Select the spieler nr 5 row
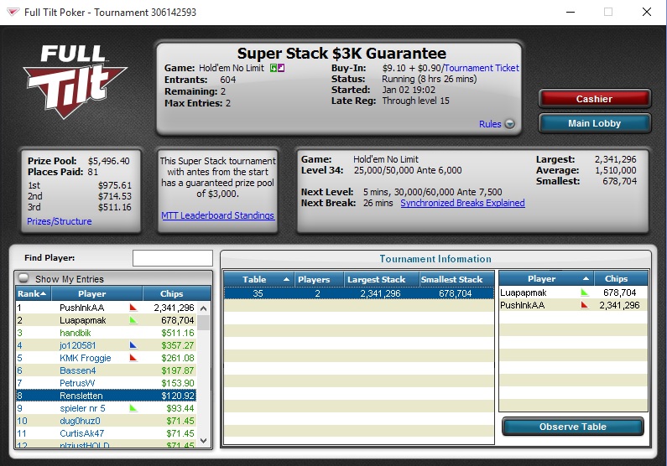667x466 pixels. click(x=106, y=408)
